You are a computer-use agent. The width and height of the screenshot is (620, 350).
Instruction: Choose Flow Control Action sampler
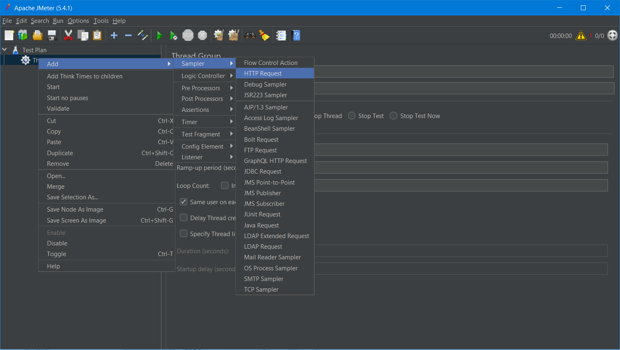[275, 63]
